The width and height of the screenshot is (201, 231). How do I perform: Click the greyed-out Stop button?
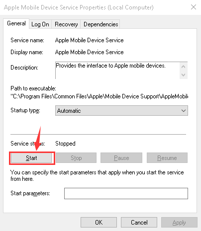[x=76, y=158]
